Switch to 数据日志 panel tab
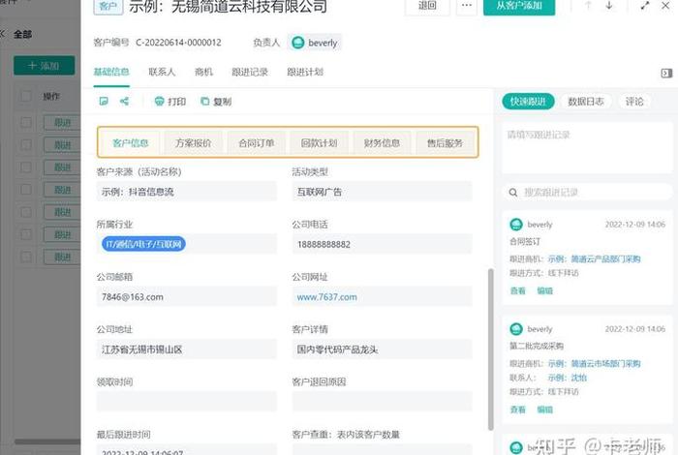The image size is (678, 455). (x=586, y=102)
